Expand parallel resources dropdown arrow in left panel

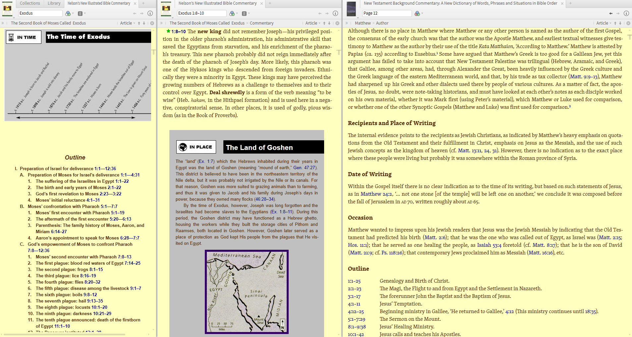click(85, 14)
